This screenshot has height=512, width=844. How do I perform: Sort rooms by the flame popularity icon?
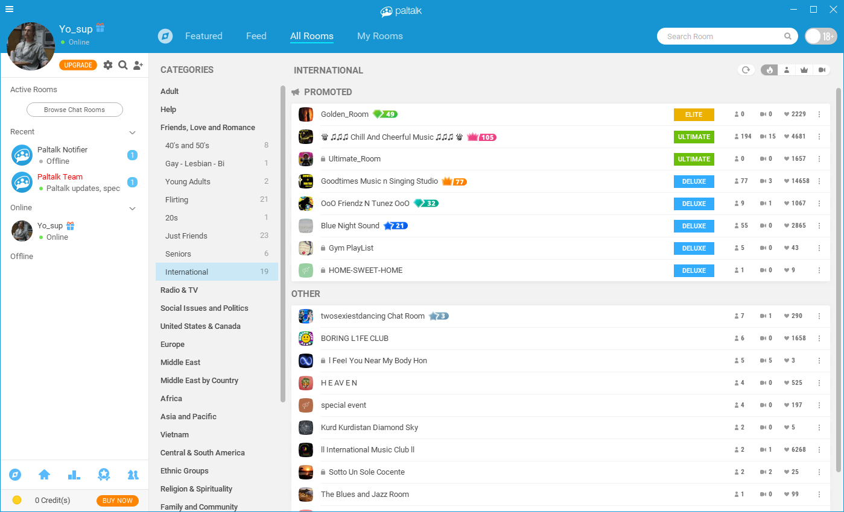(x=770, y=70)
